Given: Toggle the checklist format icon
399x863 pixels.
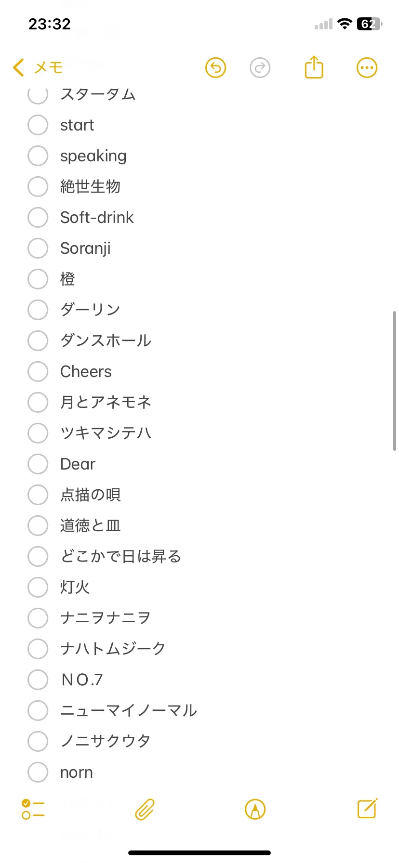Looking at the screenshot, I should 33,809.
